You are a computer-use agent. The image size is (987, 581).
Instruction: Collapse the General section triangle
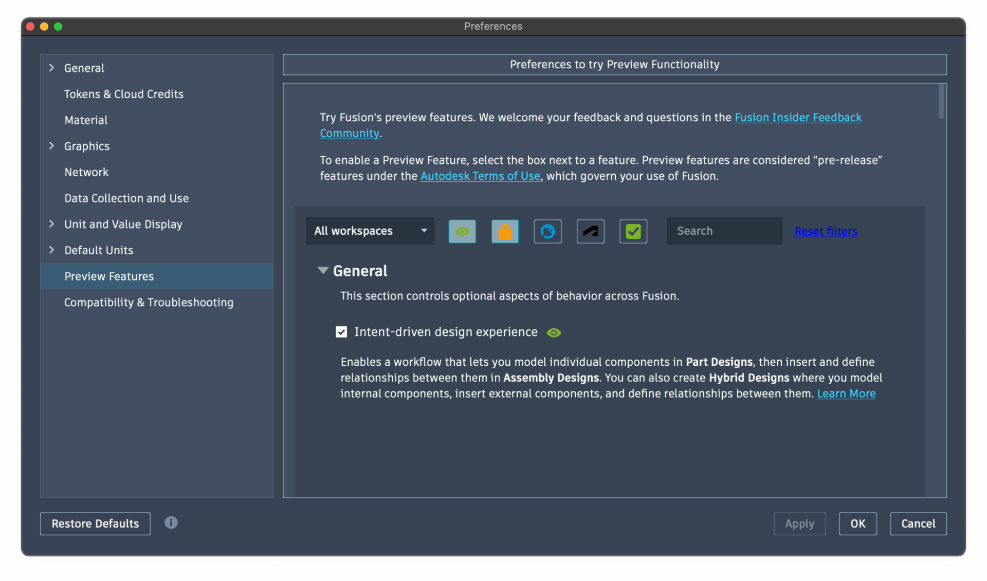click(x=323, y=270)
